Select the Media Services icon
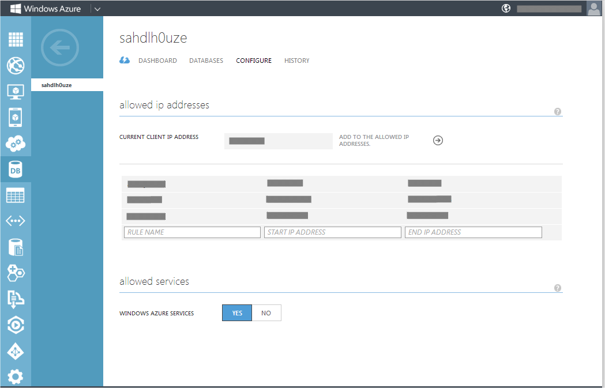The width and height of the screenshot is (605, 388). click(x=16, y=325)
